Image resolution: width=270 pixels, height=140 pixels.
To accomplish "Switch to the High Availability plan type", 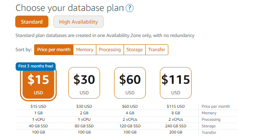I will 78,22.
